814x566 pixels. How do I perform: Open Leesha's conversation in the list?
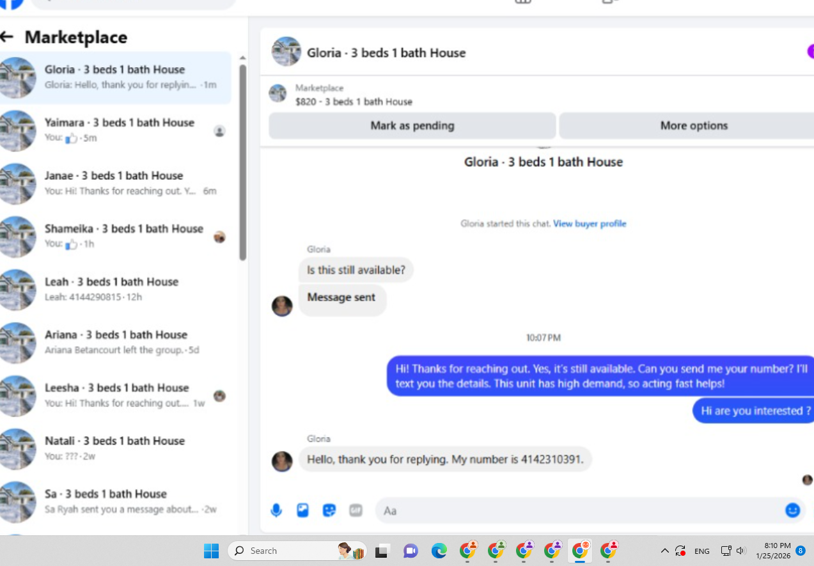(x=115, y=396)
